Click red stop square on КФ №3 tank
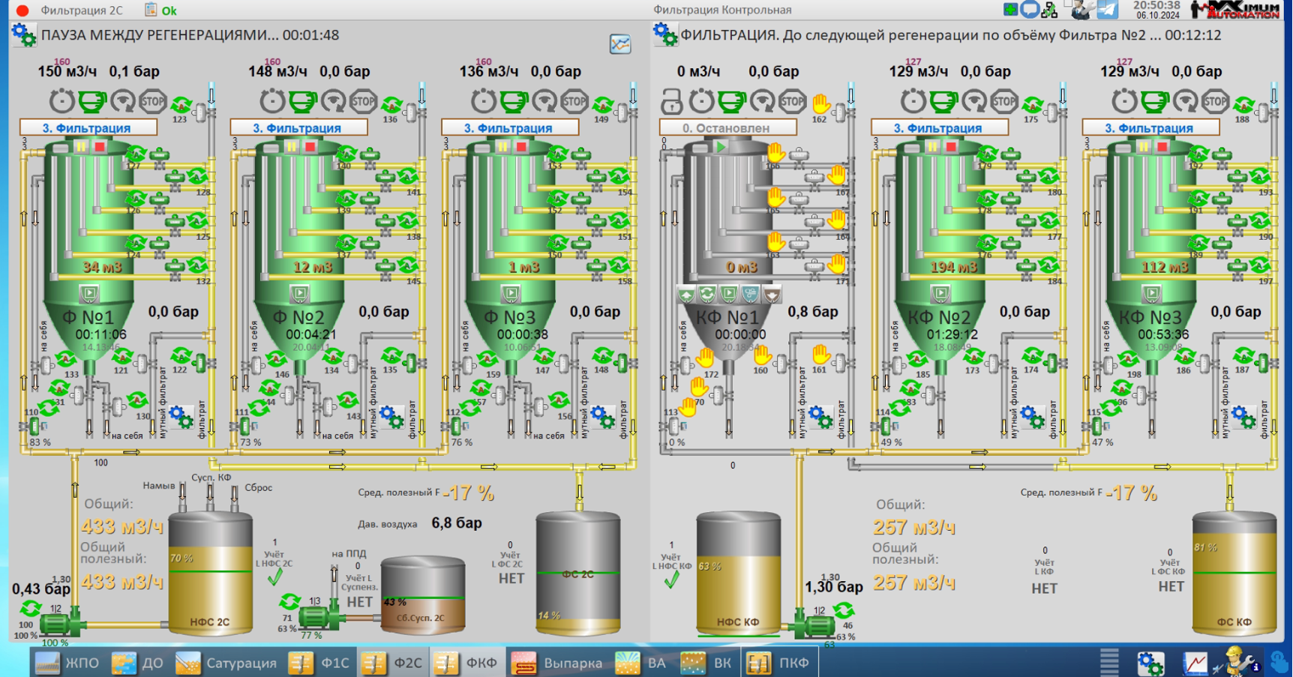Screen dimensions: 1293x677 click(1162, 147)
